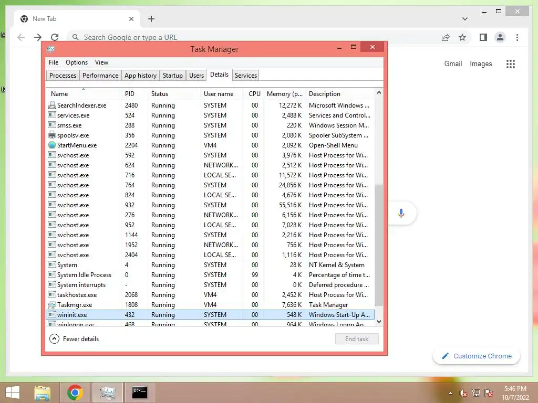538x403 pixels.
Task: Open the Google apps grid
Action: [510, 63]
